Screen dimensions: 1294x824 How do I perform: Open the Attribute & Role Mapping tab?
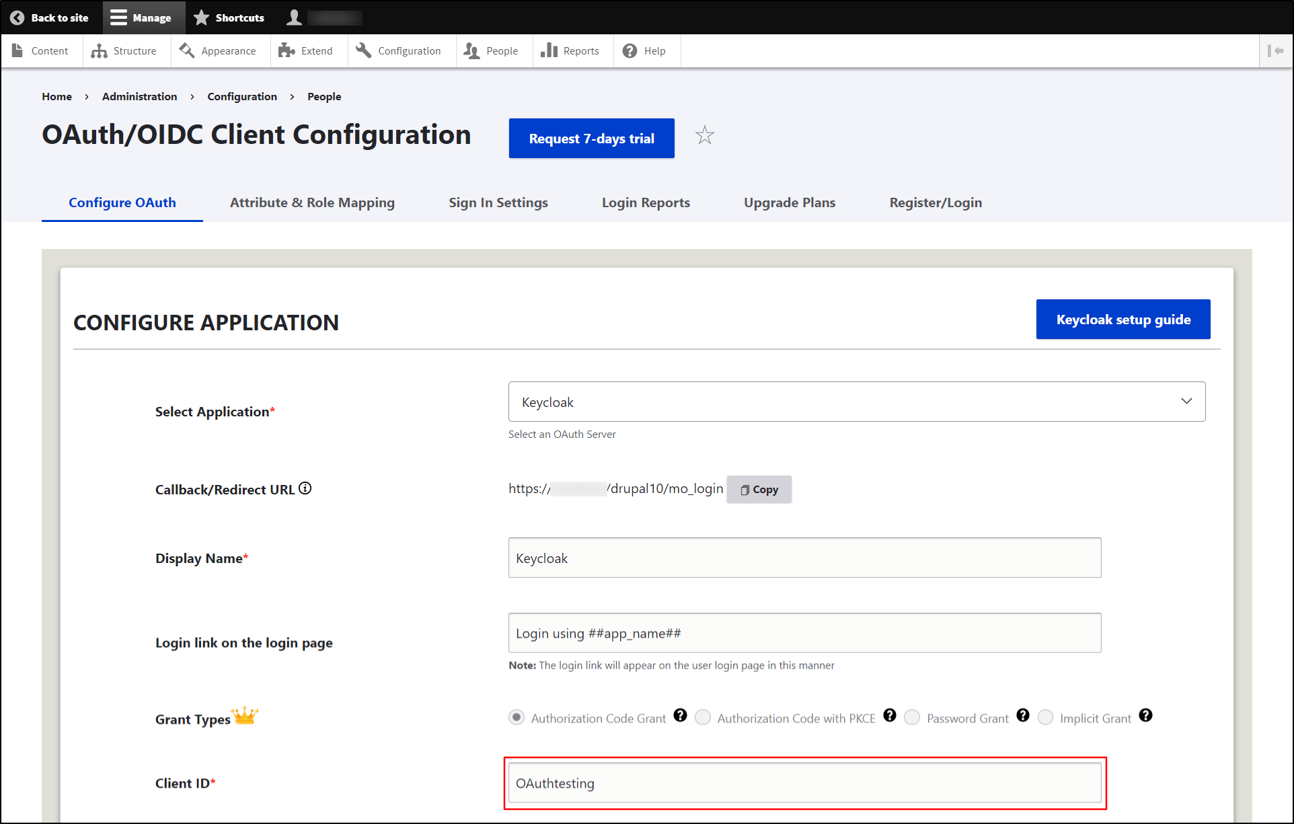(311, 202)
